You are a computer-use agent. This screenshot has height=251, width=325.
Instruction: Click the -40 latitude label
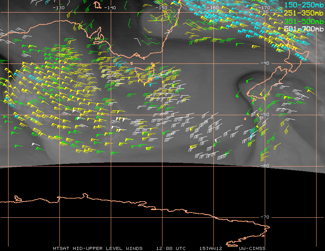265,63
